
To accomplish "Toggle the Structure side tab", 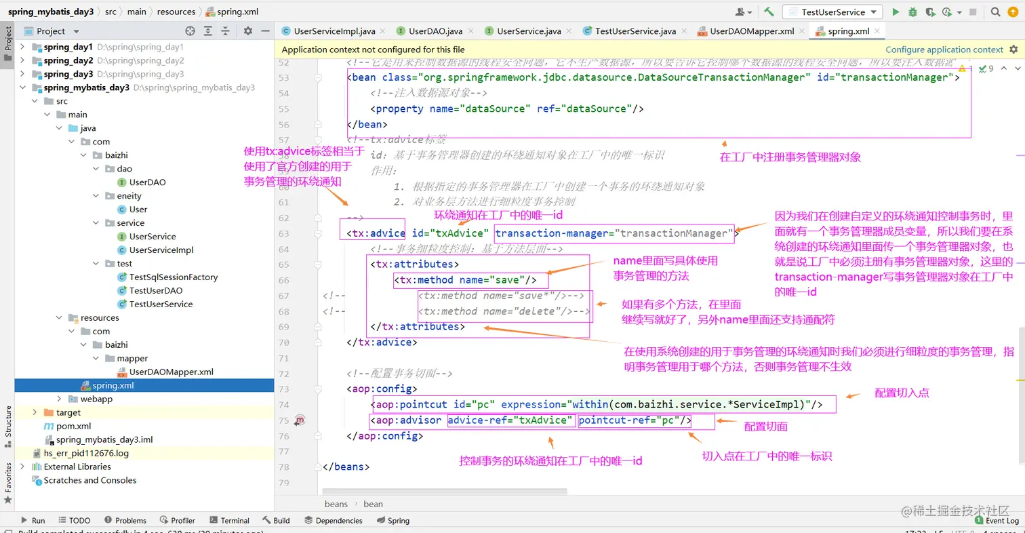I will click(x=8, y=427).
